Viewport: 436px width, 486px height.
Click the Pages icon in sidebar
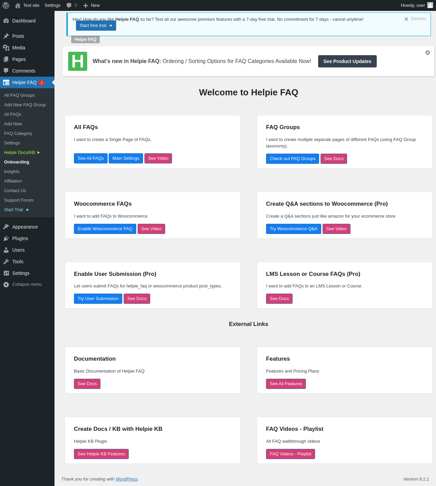tap(6, 59)
